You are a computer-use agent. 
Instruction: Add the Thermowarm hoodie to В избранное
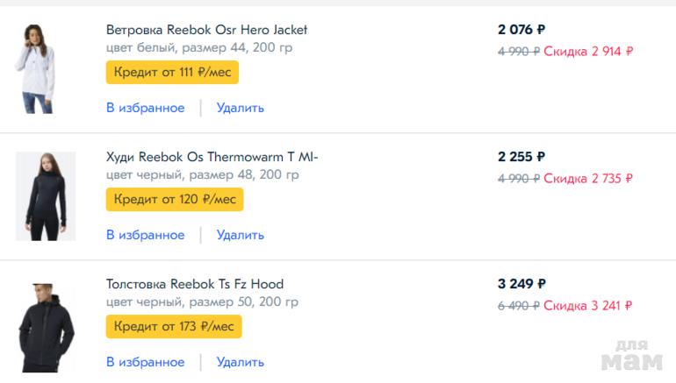(x=145, y=235)
